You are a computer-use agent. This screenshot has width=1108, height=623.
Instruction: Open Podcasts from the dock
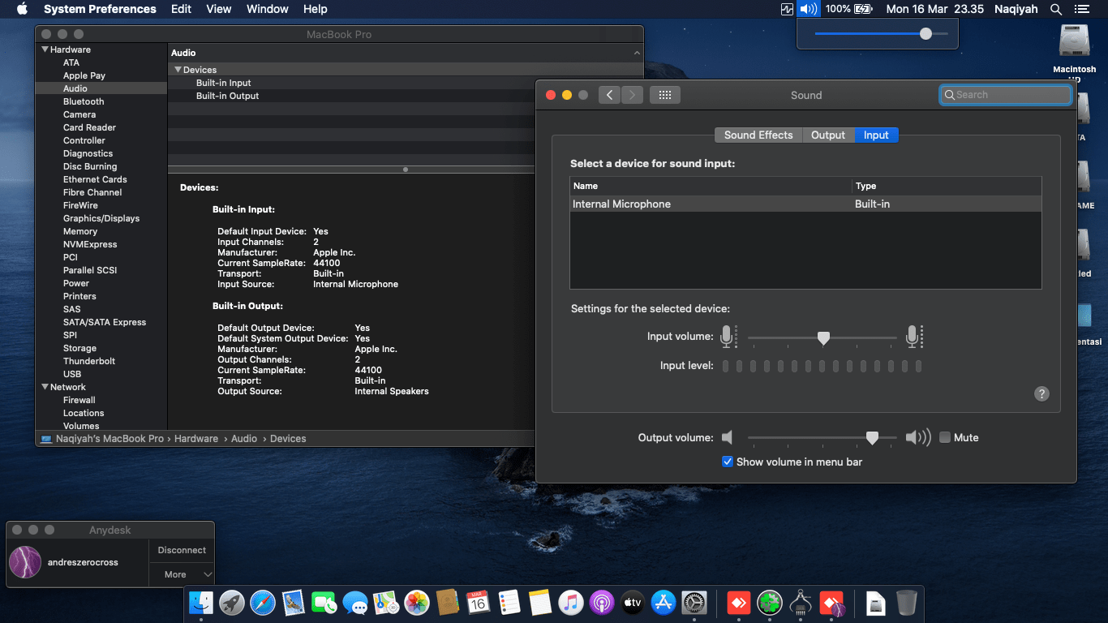click(602, 603)
